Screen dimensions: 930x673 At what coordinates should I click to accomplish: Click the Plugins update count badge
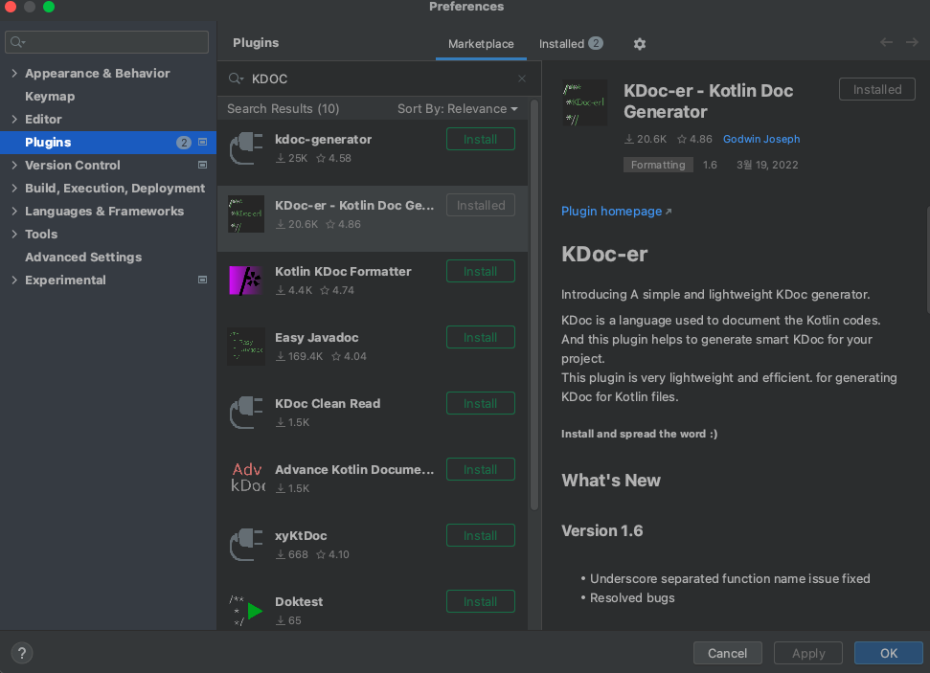click(184, 143)
